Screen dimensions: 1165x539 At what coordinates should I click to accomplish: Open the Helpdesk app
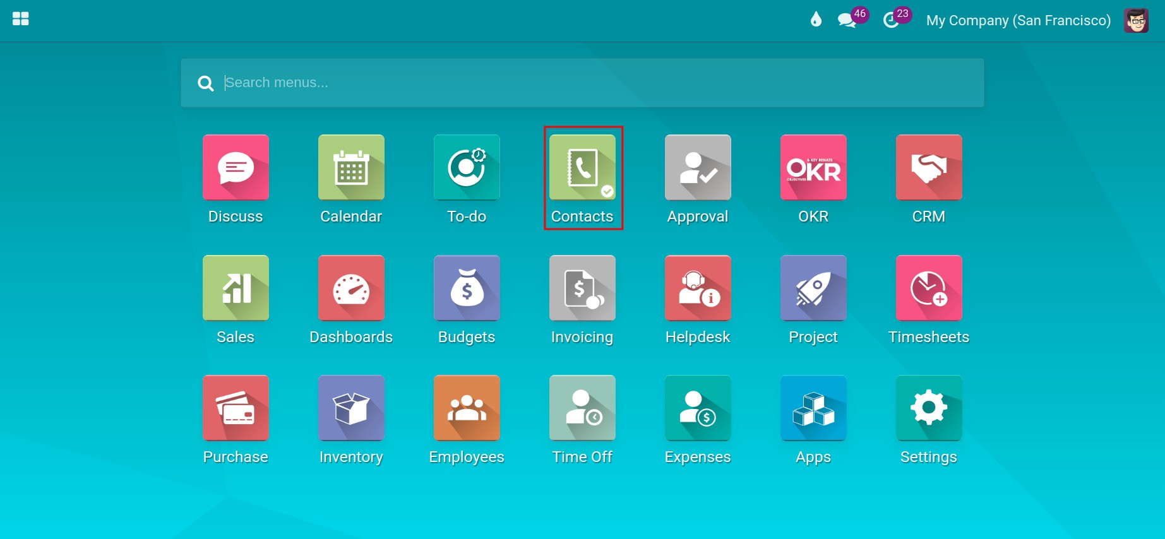(698, 288)
